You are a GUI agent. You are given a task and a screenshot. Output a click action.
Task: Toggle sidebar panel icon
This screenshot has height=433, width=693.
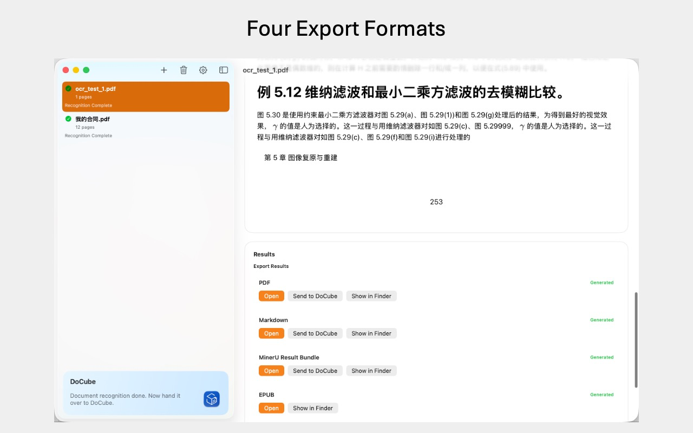coord(223,70)
